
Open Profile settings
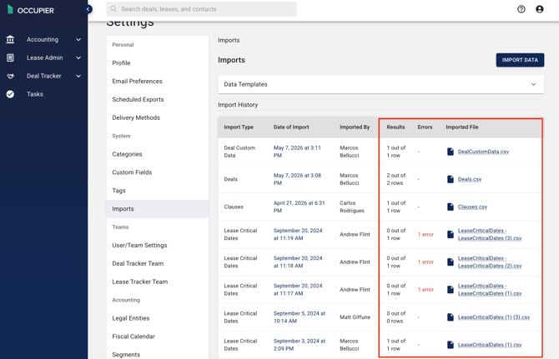click(x=121, y=62)
